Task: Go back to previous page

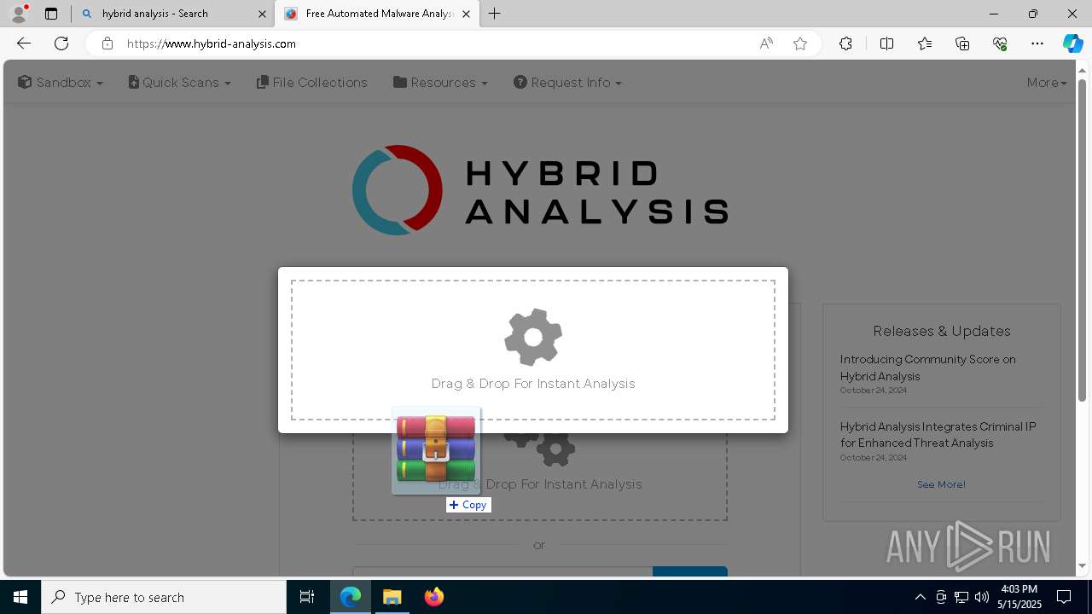Action: 24,43
